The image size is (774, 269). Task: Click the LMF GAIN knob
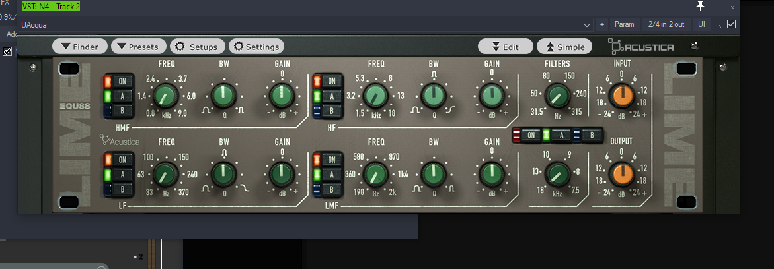coord(492,175)
